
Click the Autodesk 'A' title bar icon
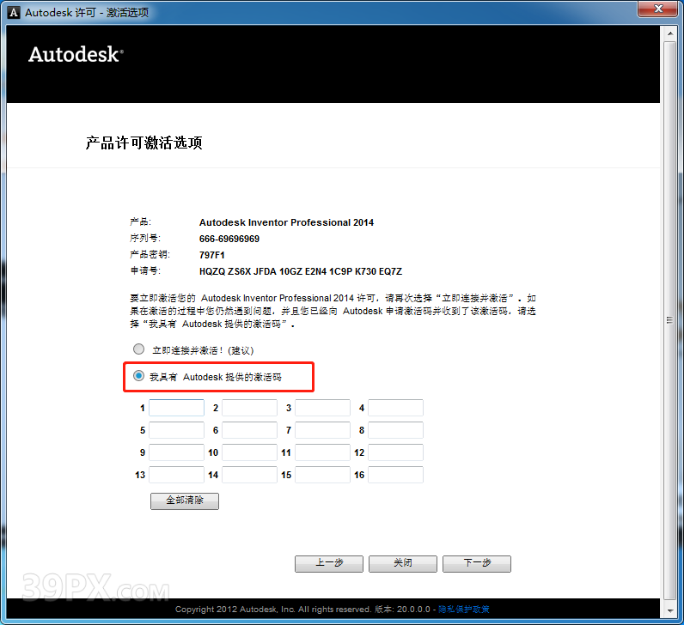click(x=14, y=13)
